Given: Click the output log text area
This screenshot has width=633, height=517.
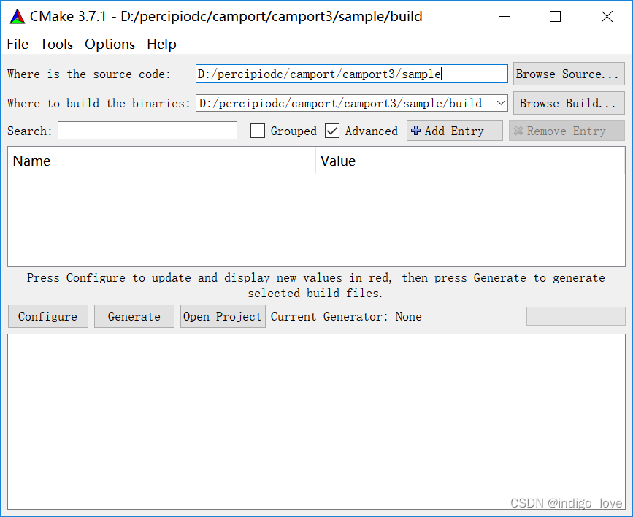Looking at the screenshot, I should point(317,421).
